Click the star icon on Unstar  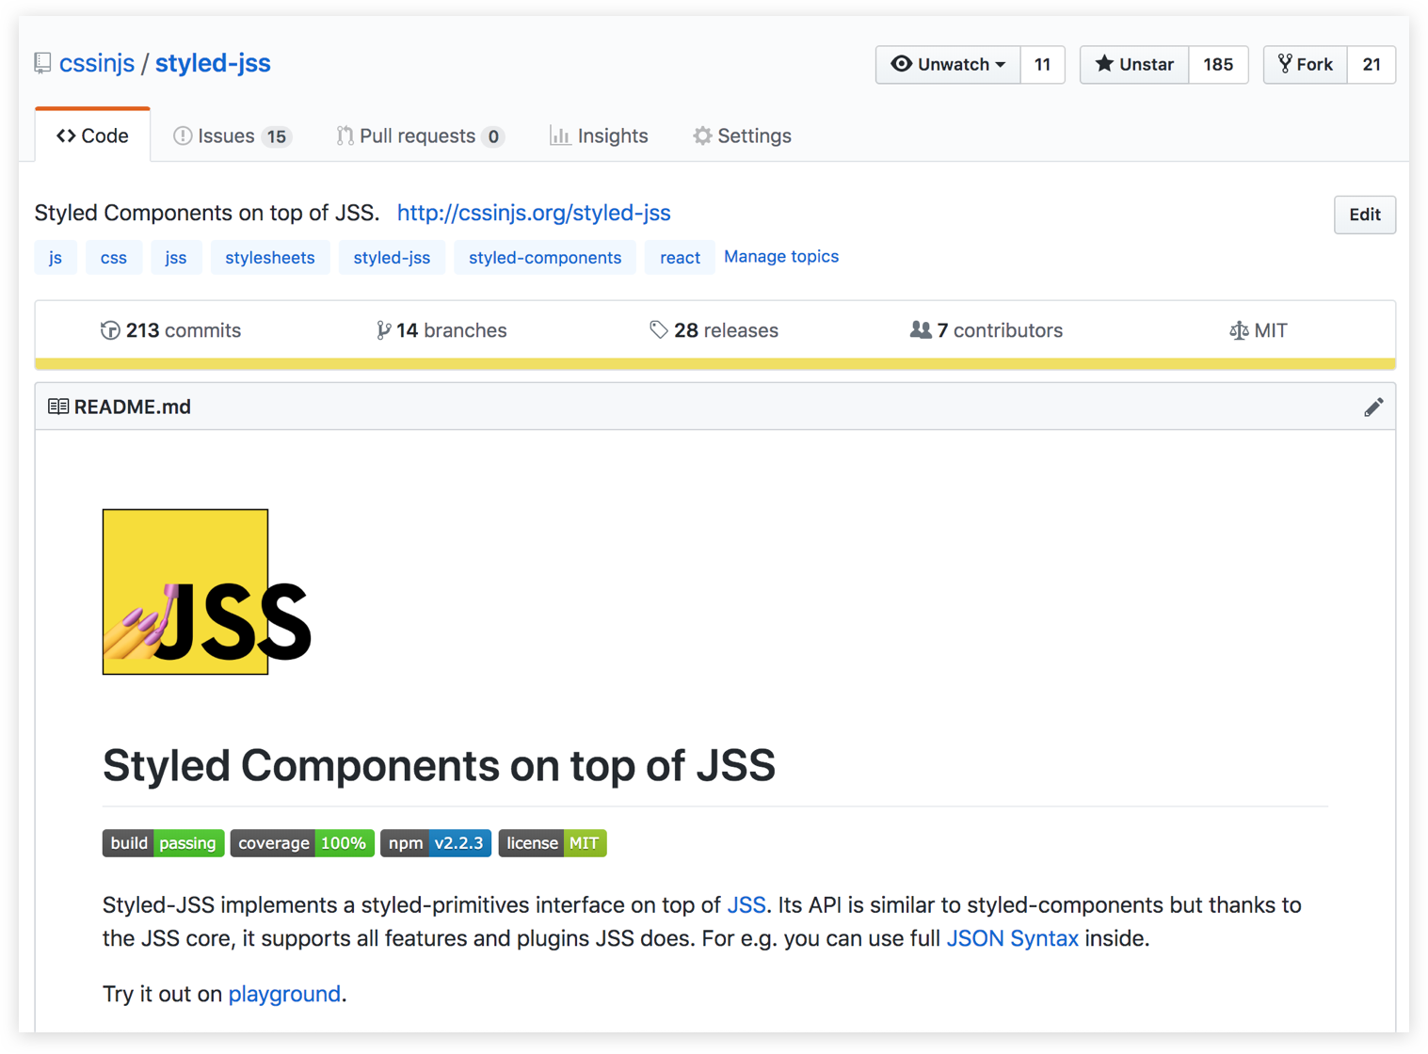(x=1104, y=64)
